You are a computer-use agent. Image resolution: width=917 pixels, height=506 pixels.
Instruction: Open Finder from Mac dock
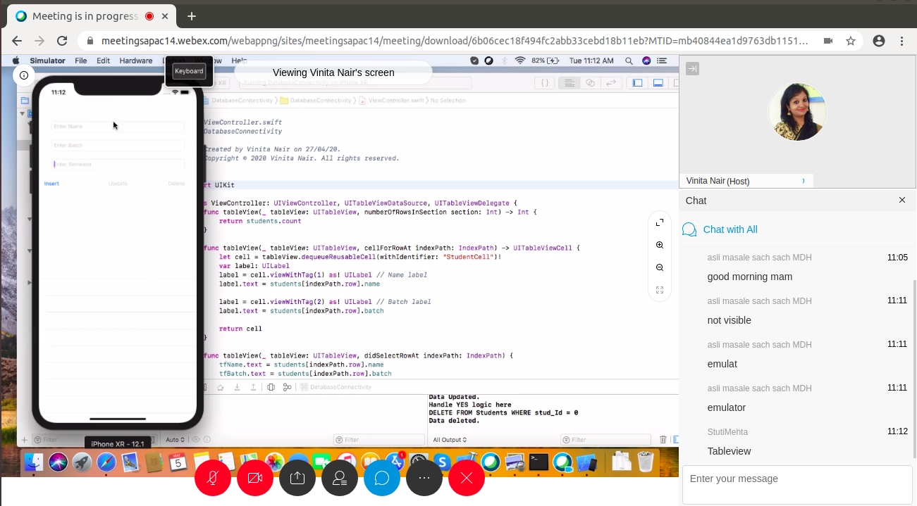33,462
